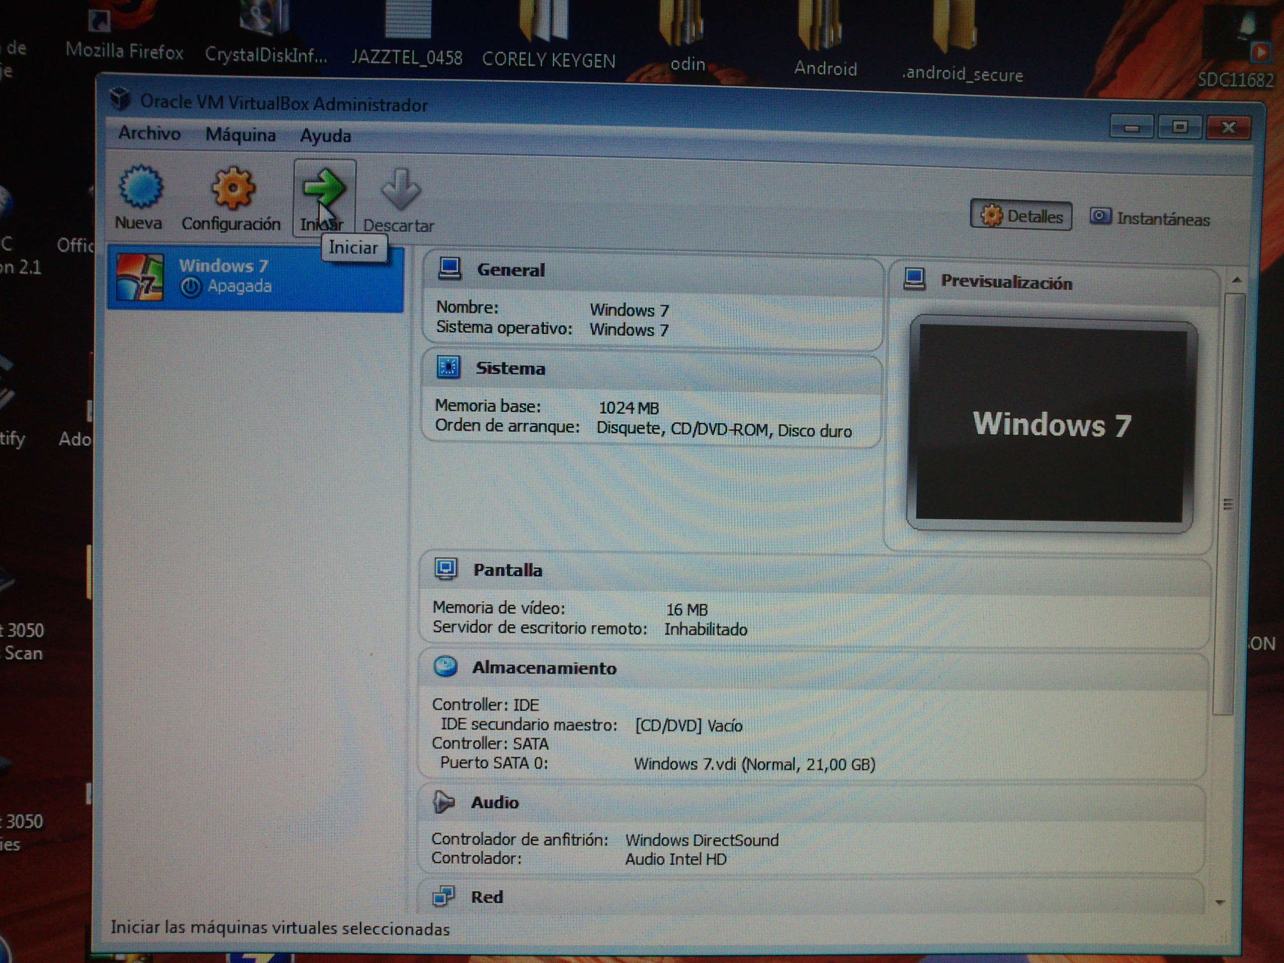Click the Pantalla display icon
This screenshot has height=963, width=1284.
446,569
